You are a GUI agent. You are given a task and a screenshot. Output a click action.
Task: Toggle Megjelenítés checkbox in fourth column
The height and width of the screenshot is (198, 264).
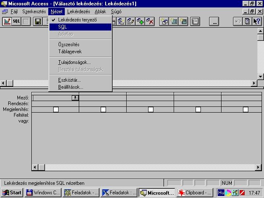(198, 109)
